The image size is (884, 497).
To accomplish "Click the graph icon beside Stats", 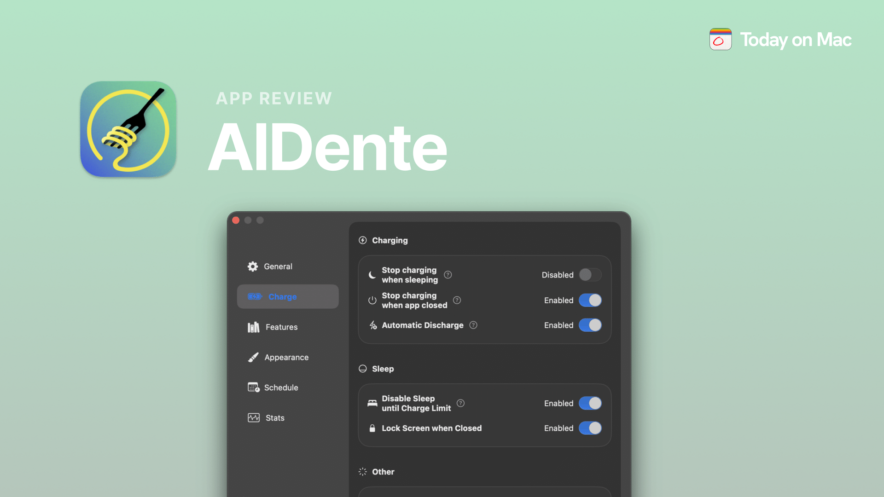I will tap(253, 417).
